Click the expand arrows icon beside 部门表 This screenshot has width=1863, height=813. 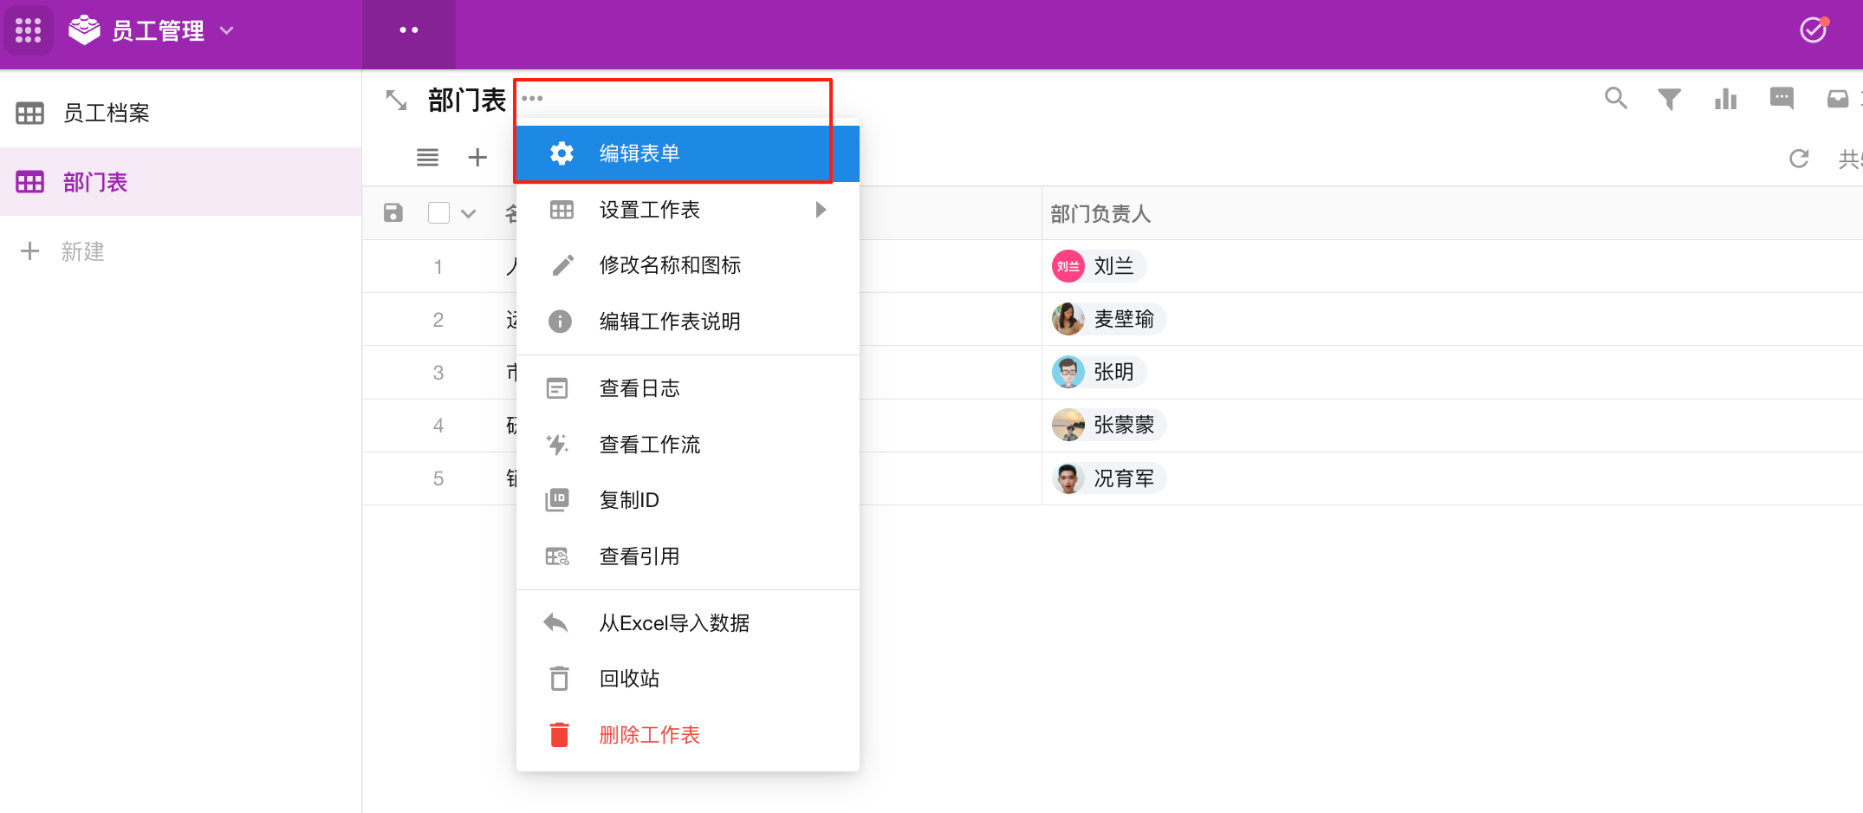tap(396, 101)
